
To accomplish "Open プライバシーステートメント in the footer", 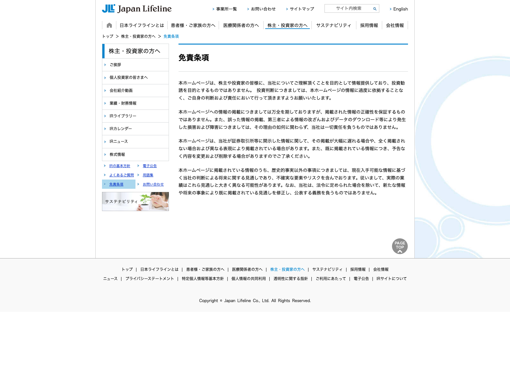I will click(149, 279).
